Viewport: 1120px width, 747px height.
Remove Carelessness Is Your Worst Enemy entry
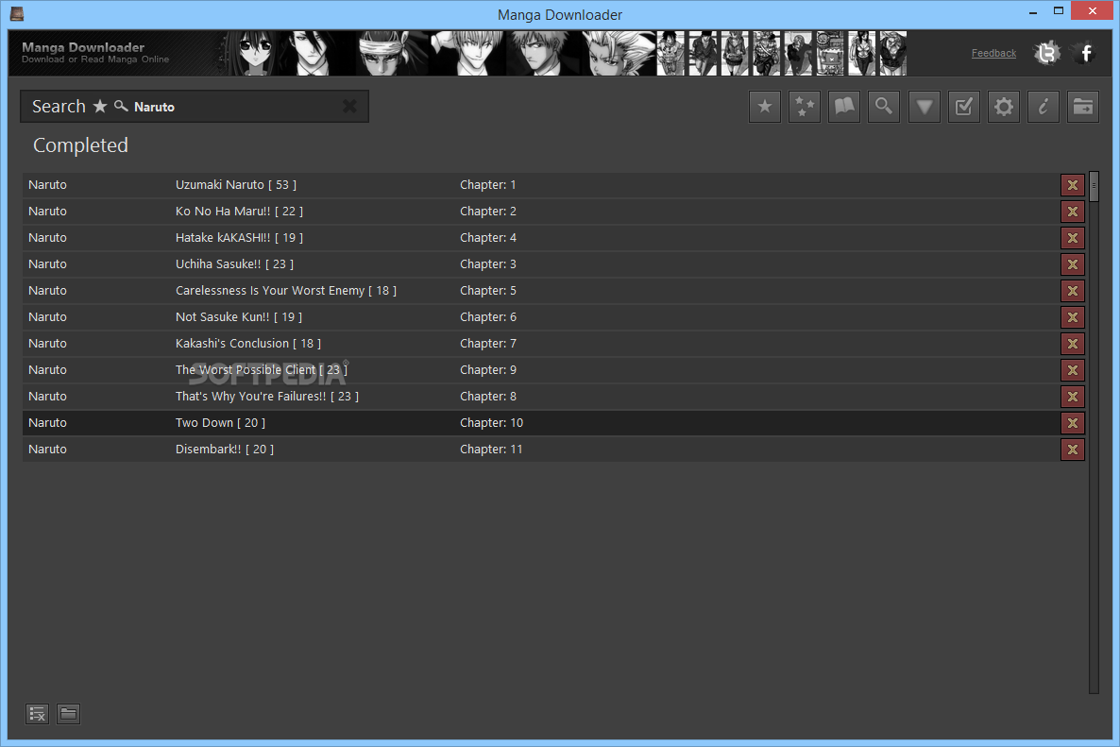[x=1072, y=291]
